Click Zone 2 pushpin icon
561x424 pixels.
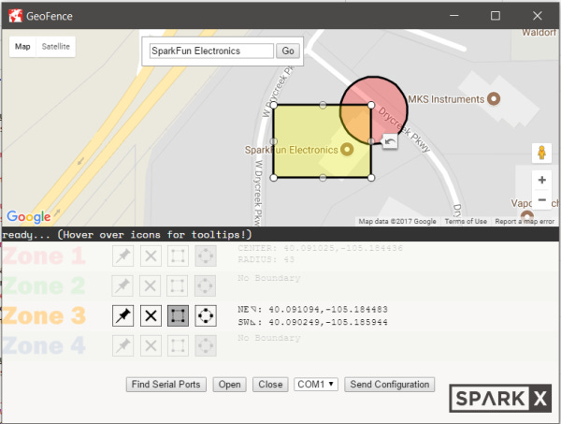tap(122, 285)
